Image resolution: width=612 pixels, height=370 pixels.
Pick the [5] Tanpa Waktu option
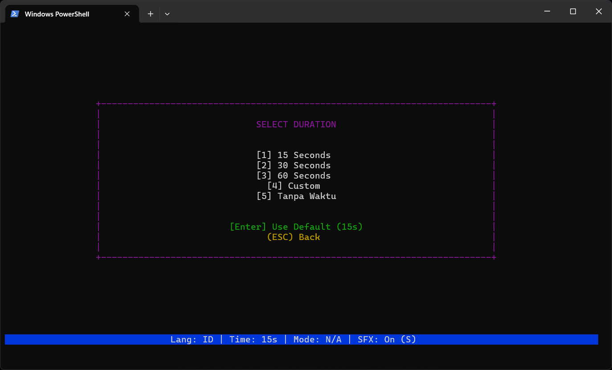[296, 196]
